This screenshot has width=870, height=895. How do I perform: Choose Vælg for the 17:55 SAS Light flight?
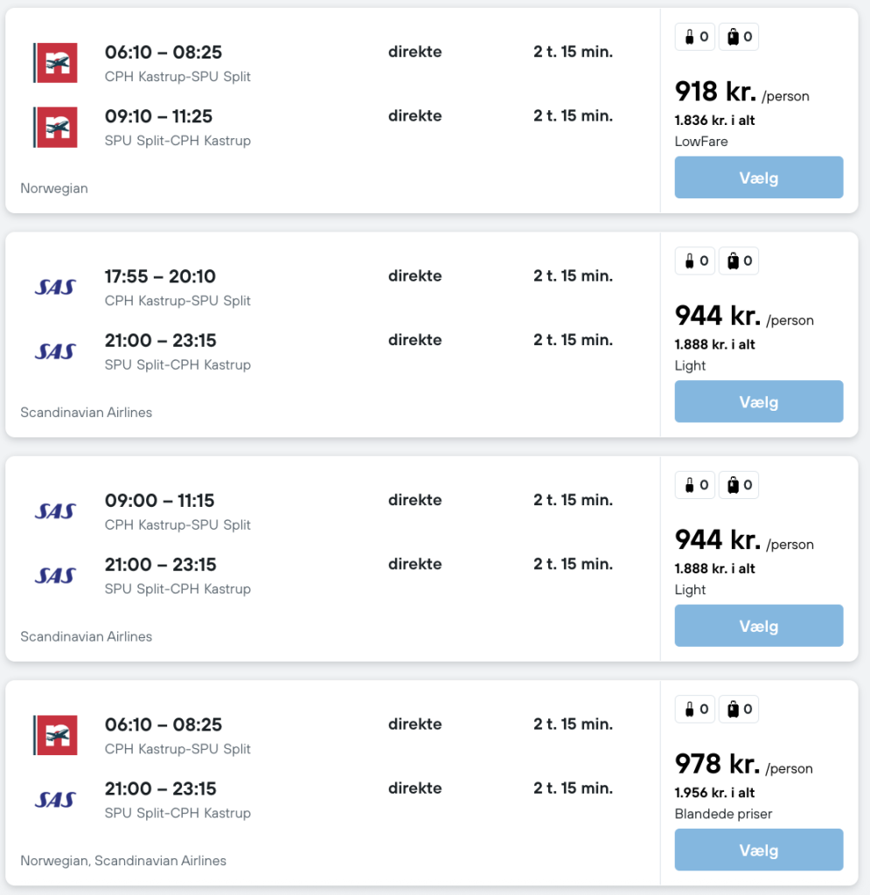pos(759,401)
